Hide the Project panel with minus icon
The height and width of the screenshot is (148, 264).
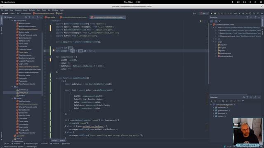click(41, 17)
